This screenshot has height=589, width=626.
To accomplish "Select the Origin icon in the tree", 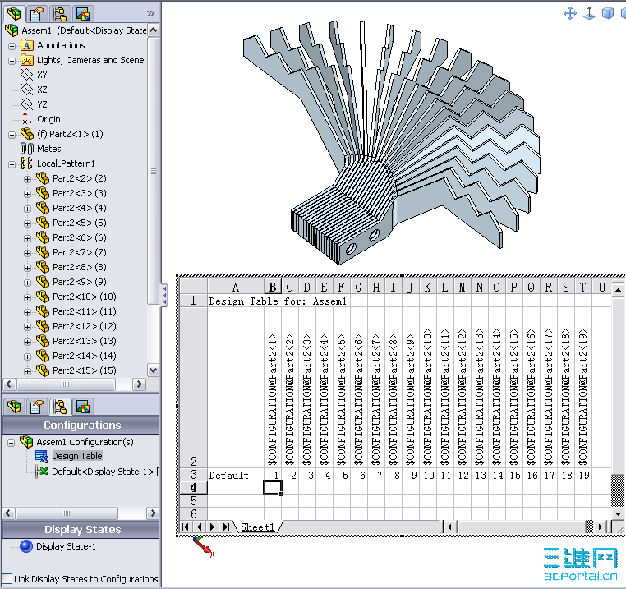I will [x=27, y=118].
